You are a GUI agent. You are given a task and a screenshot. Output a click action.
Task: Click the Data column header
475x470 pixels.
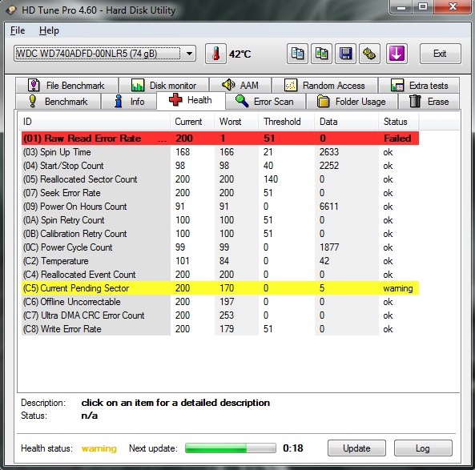coord(347,122)
